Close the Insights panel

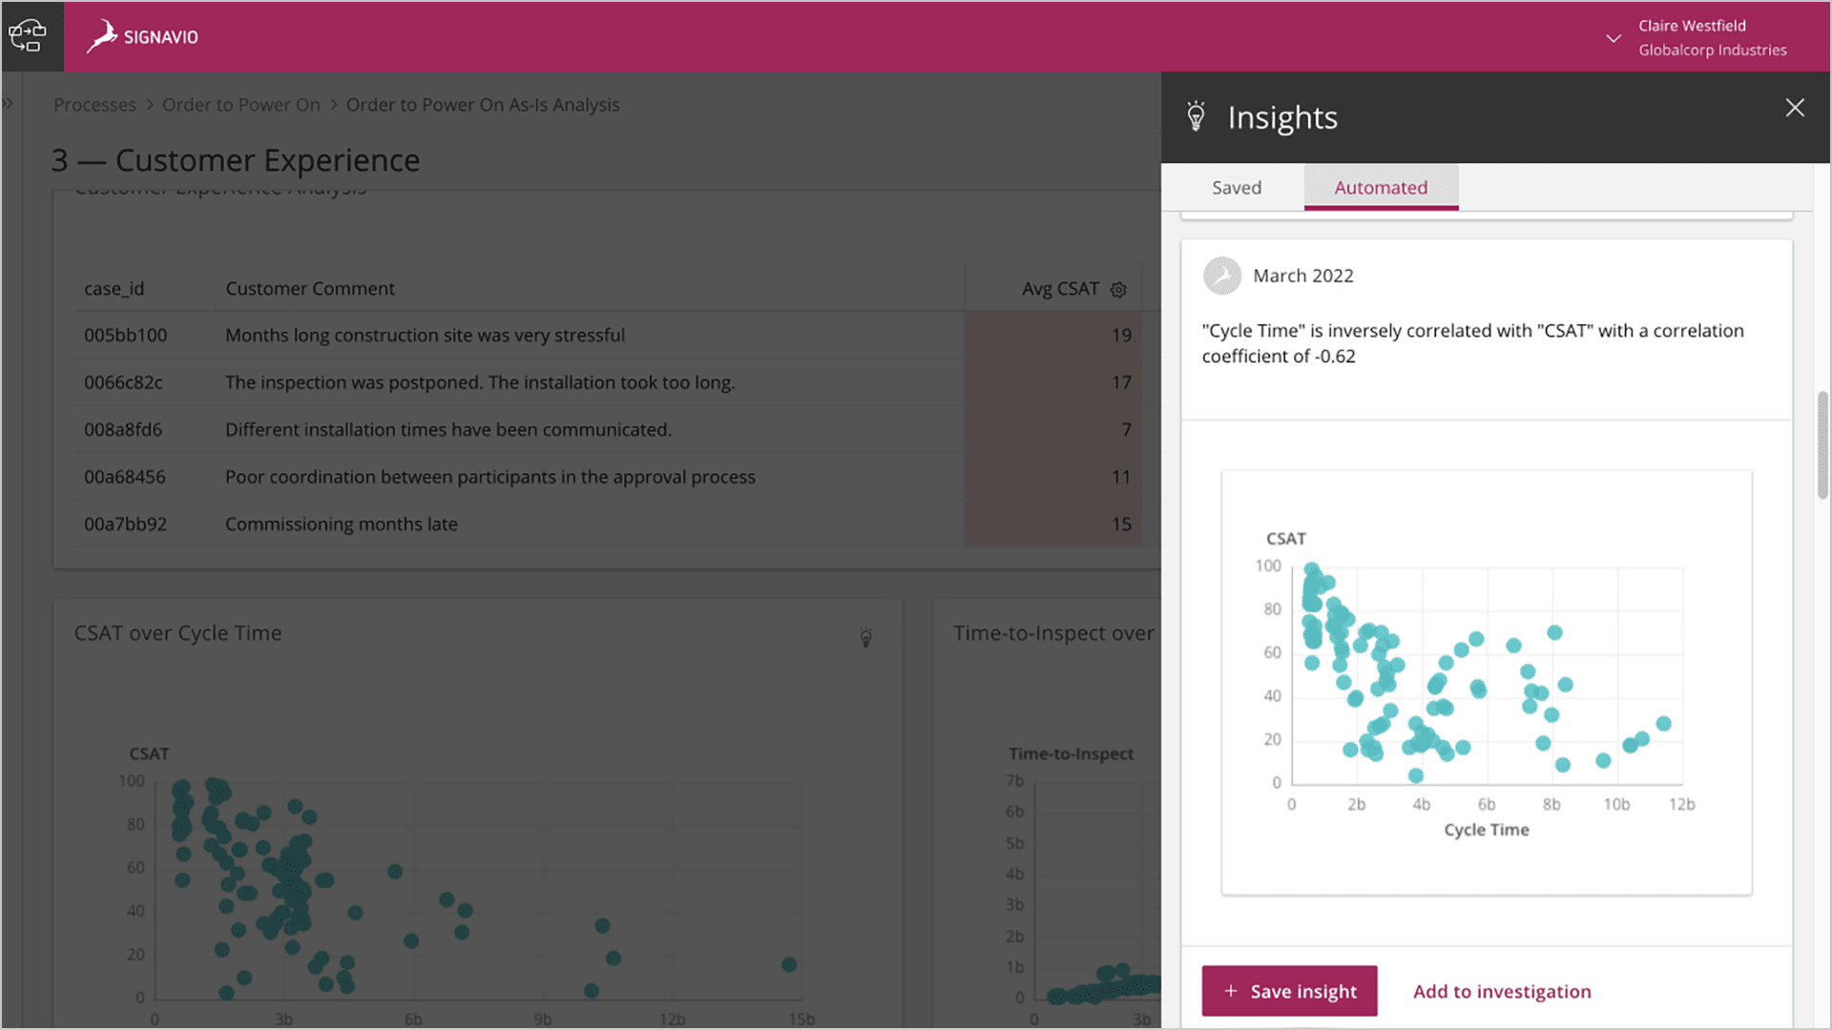click(1795, 108)
